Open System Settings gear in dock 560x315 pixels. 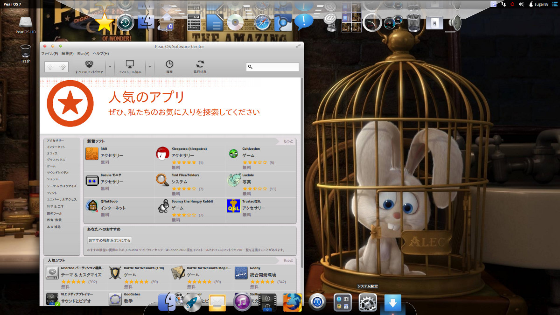(368, 302)
